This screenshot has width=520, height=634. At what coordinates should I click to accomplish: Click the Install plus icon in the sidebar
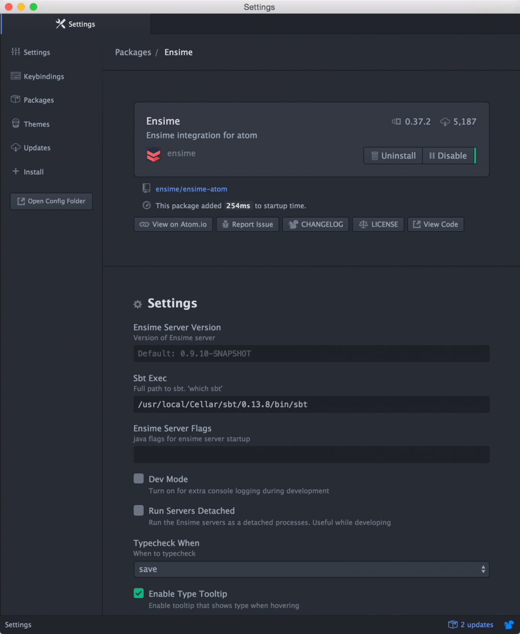15,171
